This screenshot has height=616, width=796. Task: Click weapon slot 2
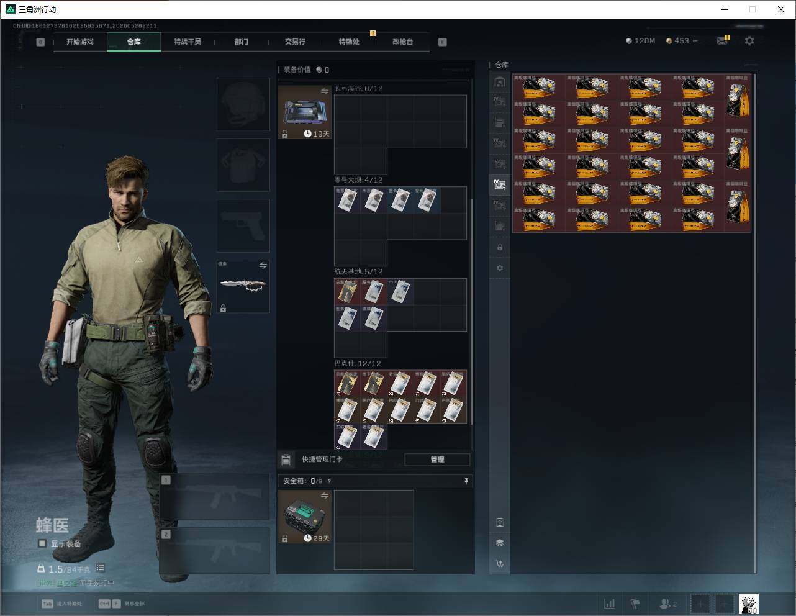coord(215,551)
